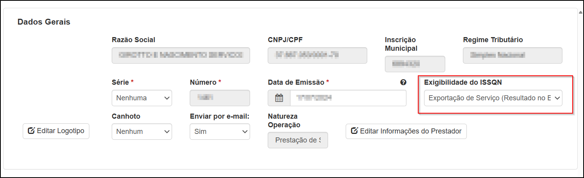This screenshot has width=584, height=178.
Task: Click the Número field
Action: coord(220,98)
